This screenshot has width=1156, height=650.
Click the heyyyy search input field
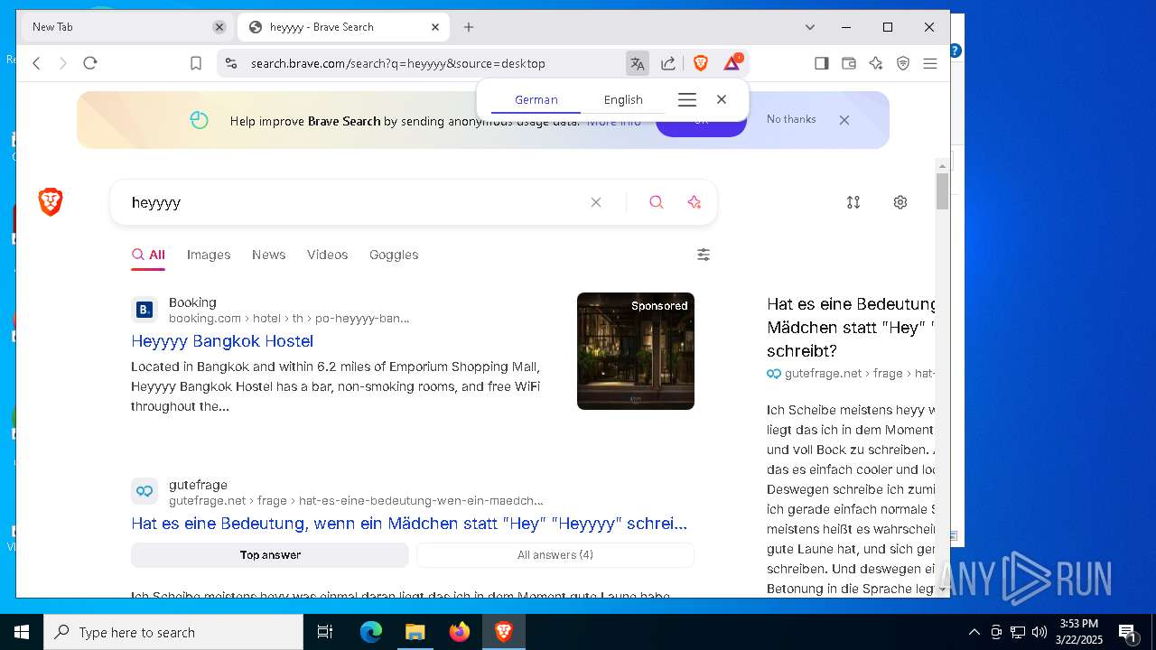point(357,202)
